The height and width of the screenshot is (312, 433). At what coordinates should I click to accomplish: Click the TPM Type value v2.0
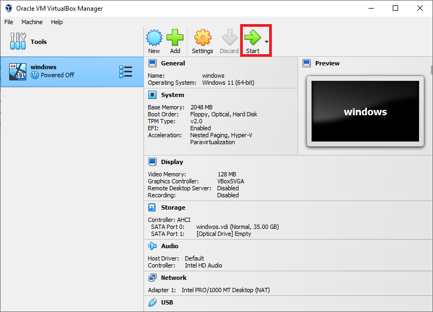[196, 121]
